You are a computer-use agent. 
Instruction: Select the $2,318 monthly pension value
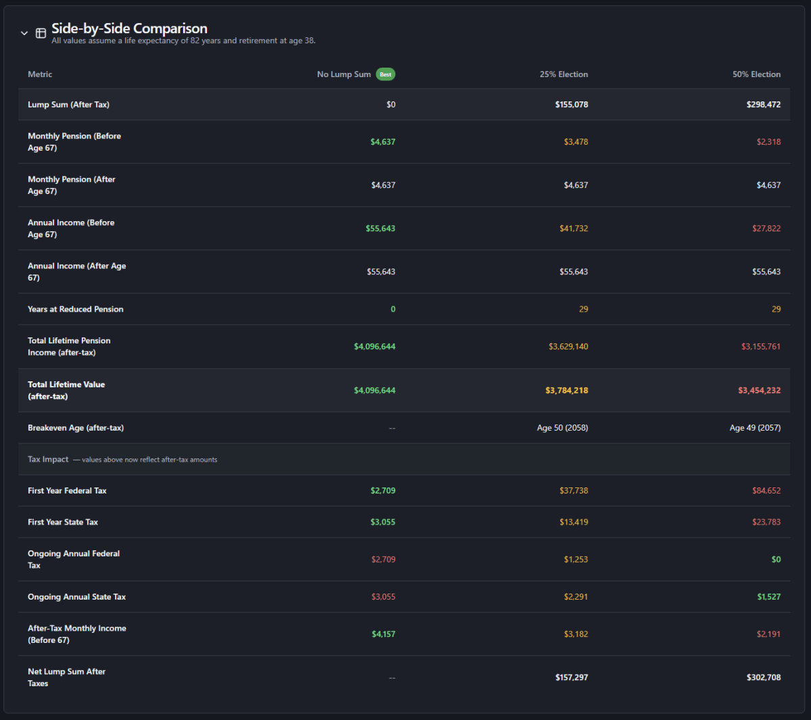pos(768,142)
